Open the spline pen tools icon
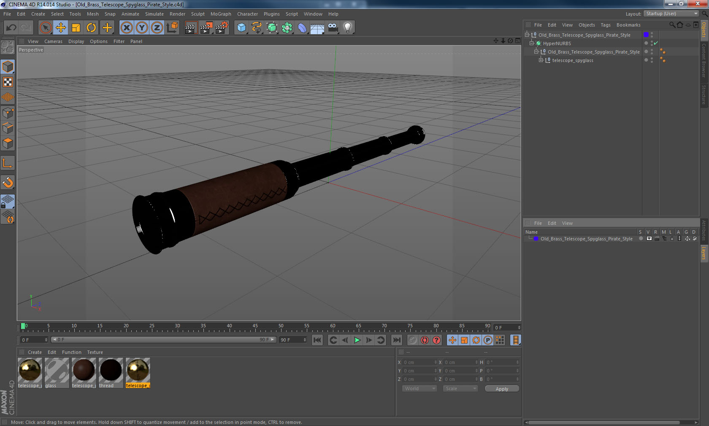 click(257, 28)
